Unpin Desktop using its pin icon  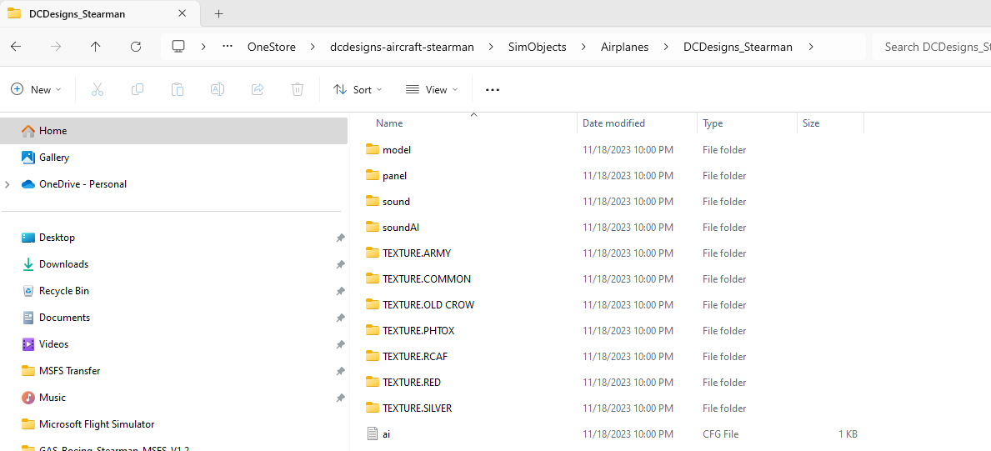pyautogui.click(x=340, y=238)
